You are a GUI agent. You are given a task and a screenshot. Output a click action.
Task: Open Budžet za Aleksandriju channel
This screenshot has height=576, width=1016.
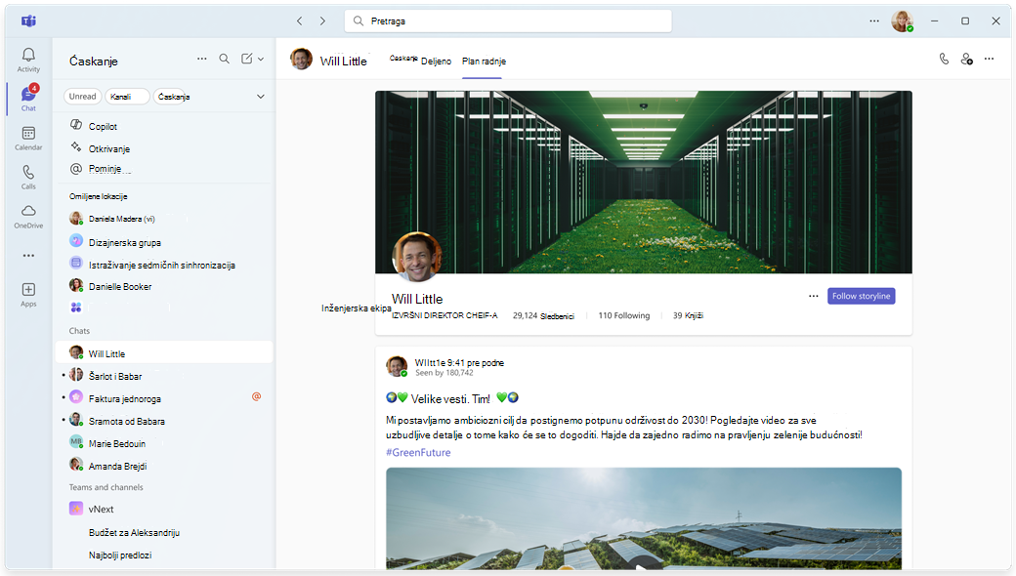point(134,533)
